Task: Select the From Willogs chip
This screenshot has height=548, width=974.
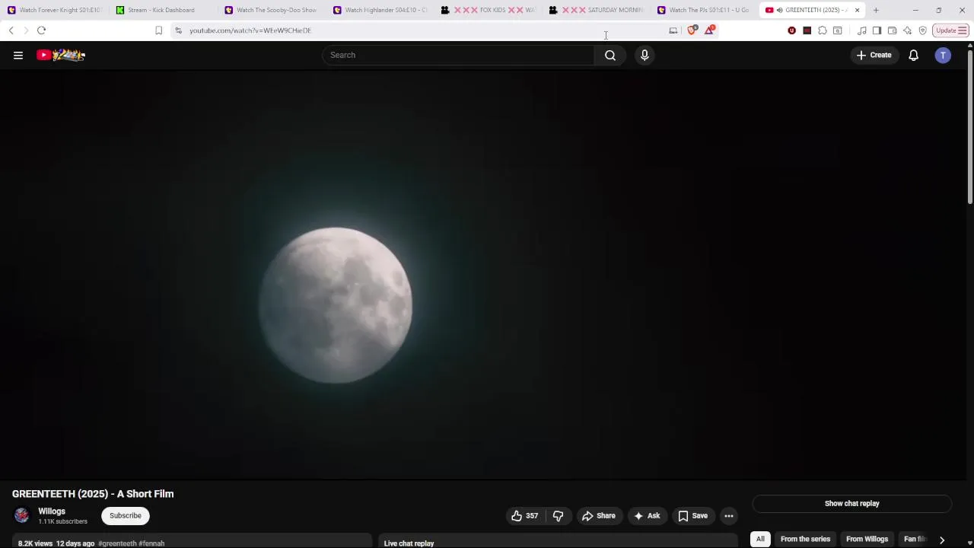Action: click(x=867, y=539)
